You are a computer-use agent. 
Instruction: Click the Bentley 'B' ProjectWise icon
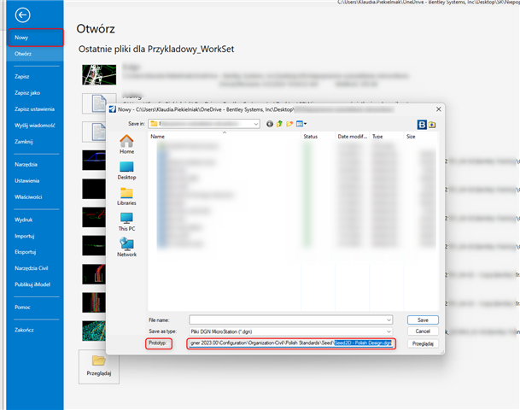(422, 125)
